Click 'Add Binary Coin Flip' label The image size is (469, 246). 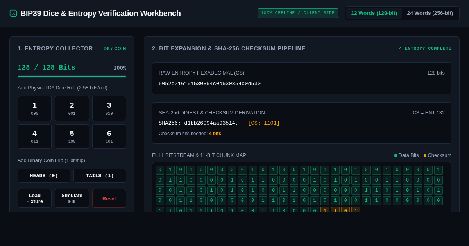tap(51, 160)
